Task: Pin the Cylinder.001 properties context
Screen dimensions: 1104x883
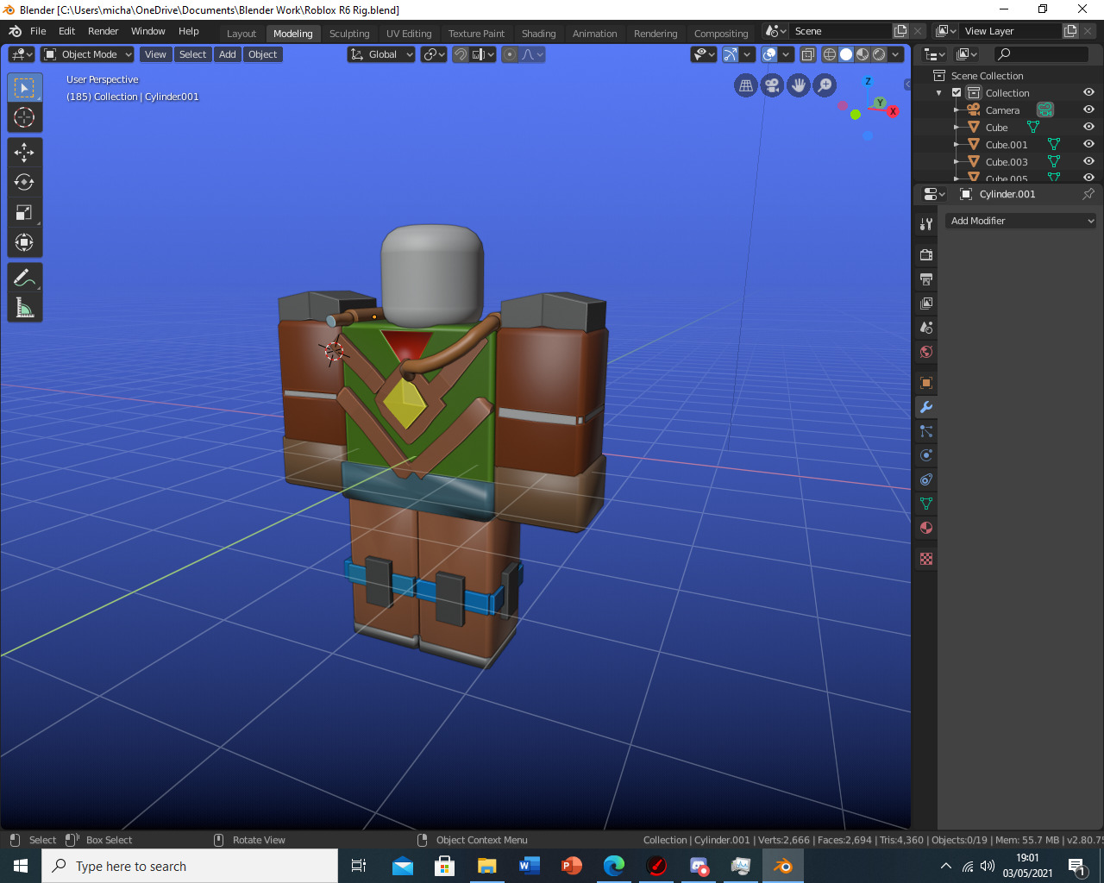Action: tap(1088, 194)
